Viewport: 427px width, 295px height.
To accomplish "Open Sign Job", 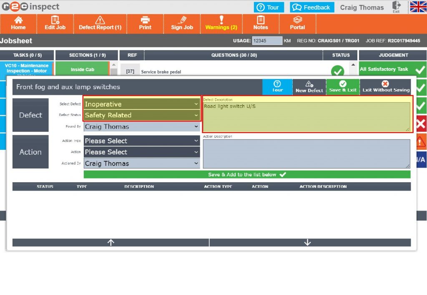I will (x=182, y=24).
